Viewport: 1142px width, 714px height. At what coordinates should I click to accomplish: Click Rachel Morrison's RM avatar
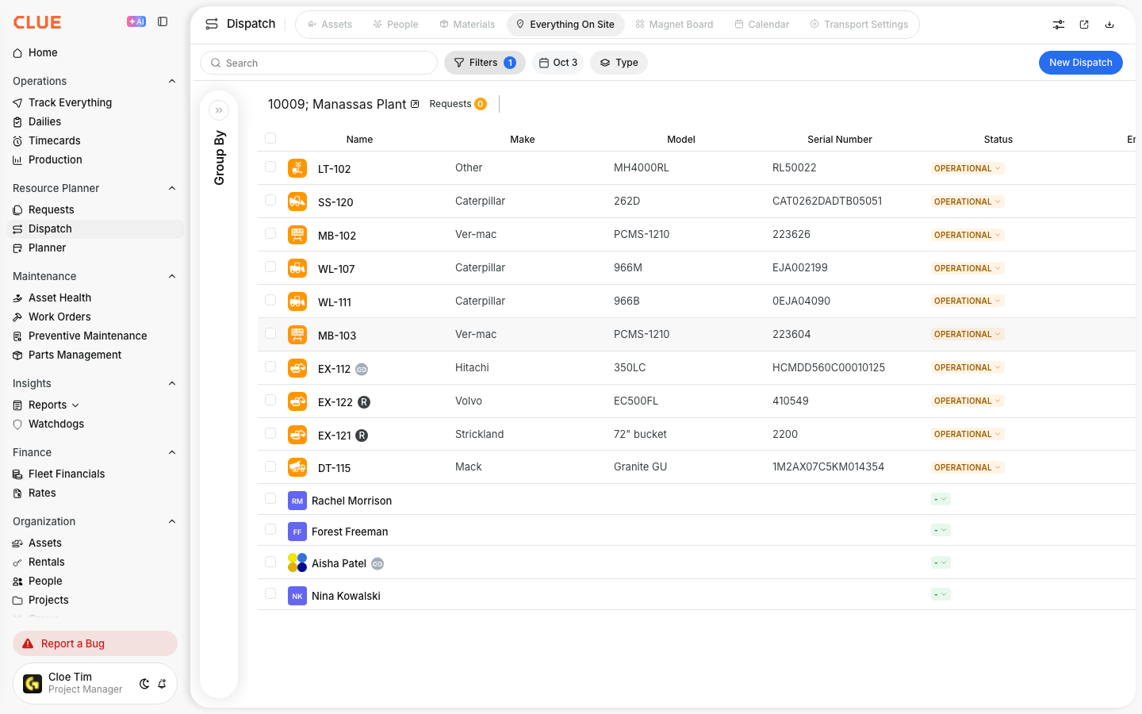297,501
